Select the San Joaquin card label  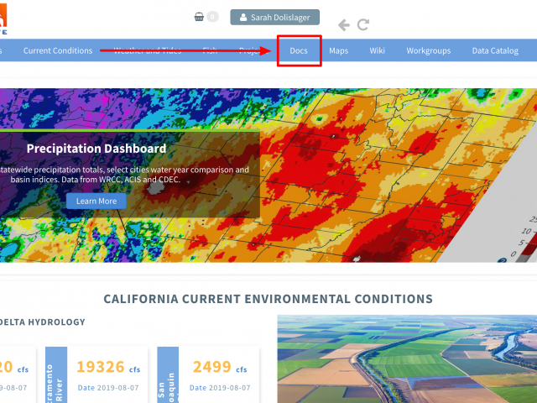pos(168,375)
